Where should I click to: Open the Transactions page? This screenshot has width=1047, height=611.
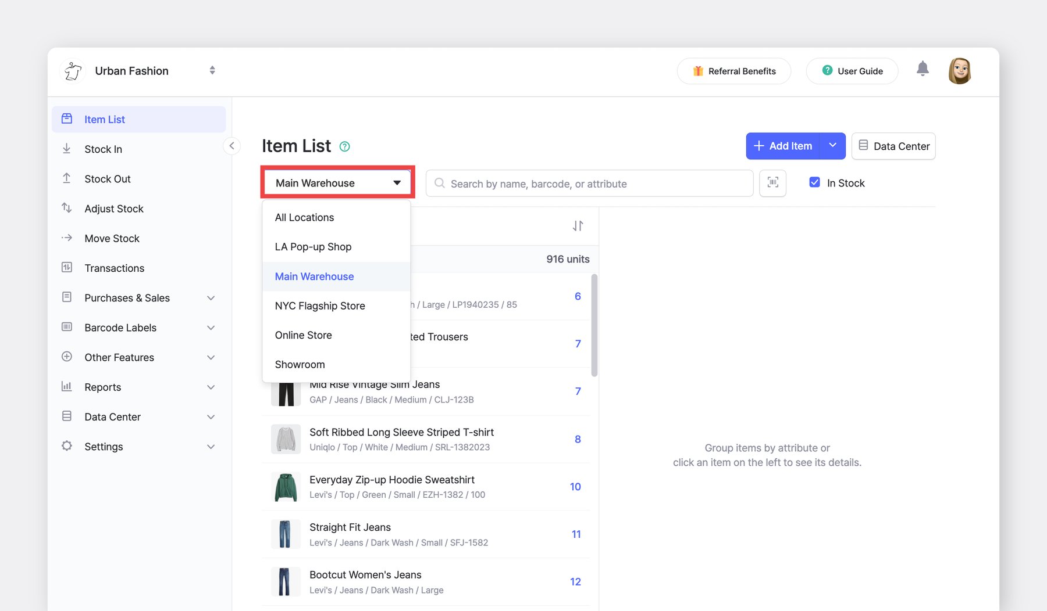(114, 268)
